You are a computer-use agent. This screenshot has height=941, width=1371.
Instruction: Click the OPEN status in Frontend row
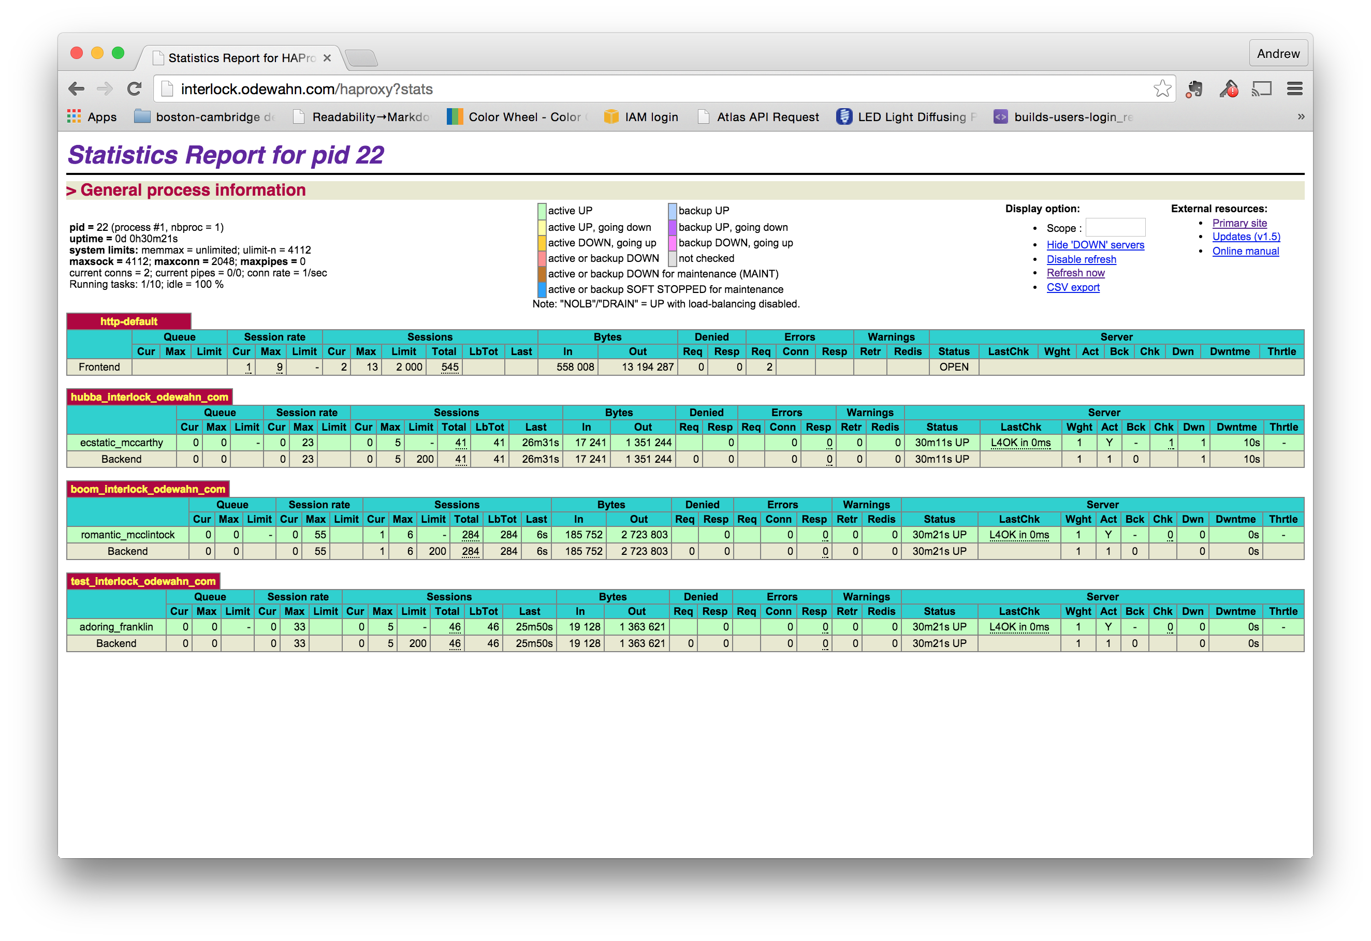click(x=953, y=367)
